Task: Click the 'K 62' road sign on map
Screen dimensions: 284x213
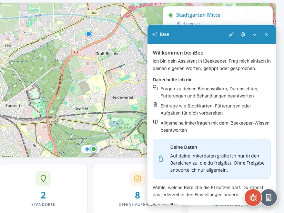Action: [x=115, y=142]
